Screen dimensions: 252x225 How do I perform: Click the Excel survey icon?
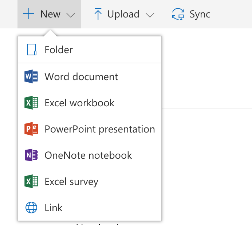coord(31,182)
